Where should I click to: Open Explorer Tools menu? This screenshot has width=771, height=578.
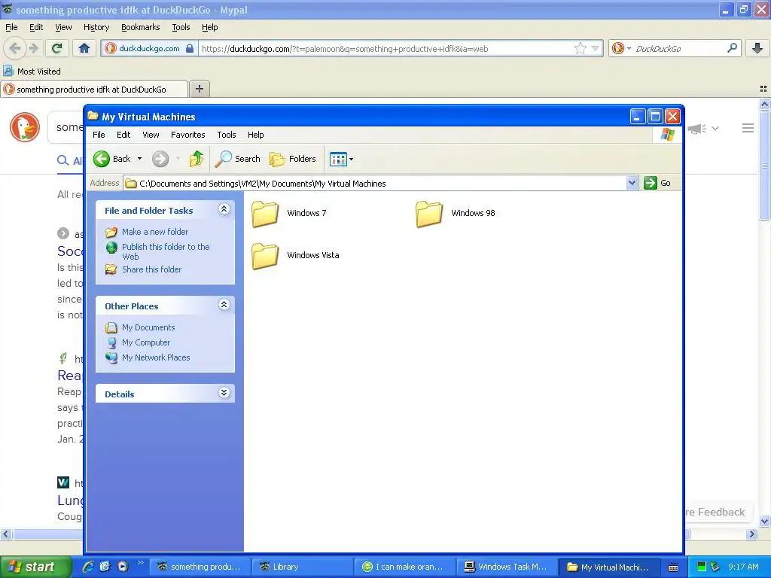coord(227,135)
